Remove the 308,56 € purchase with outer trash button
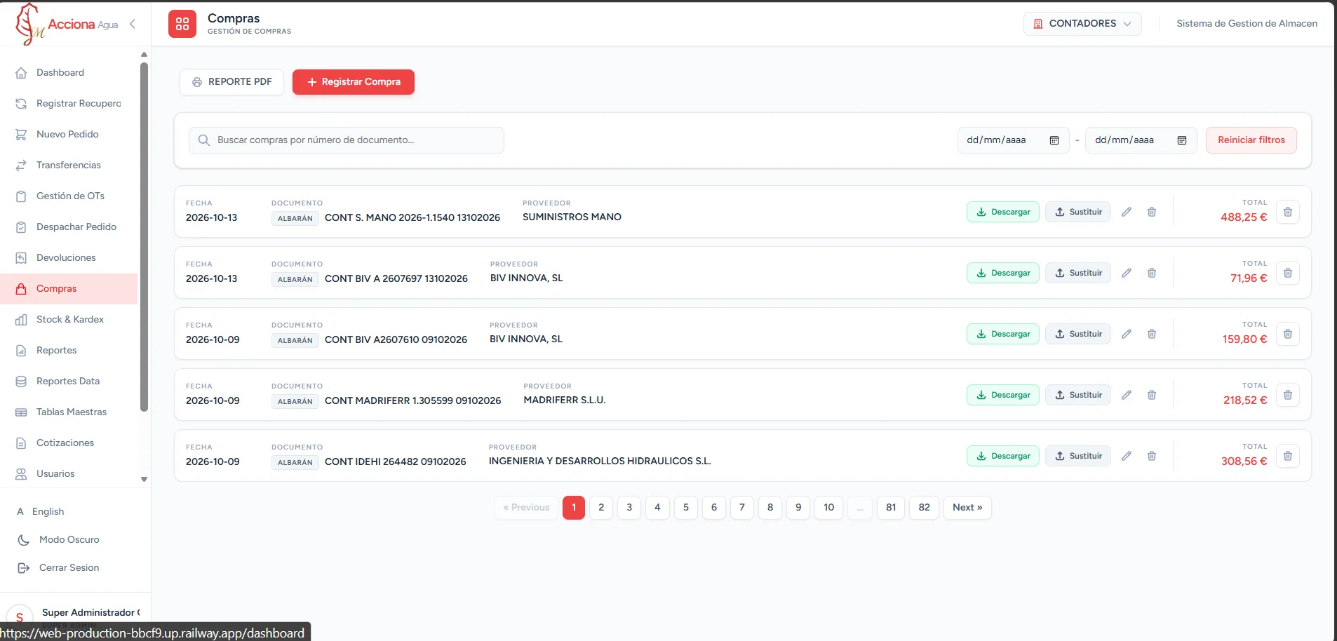Image resolution: width=1337 pixels, height=641 pixels. tap(1288, 456)
